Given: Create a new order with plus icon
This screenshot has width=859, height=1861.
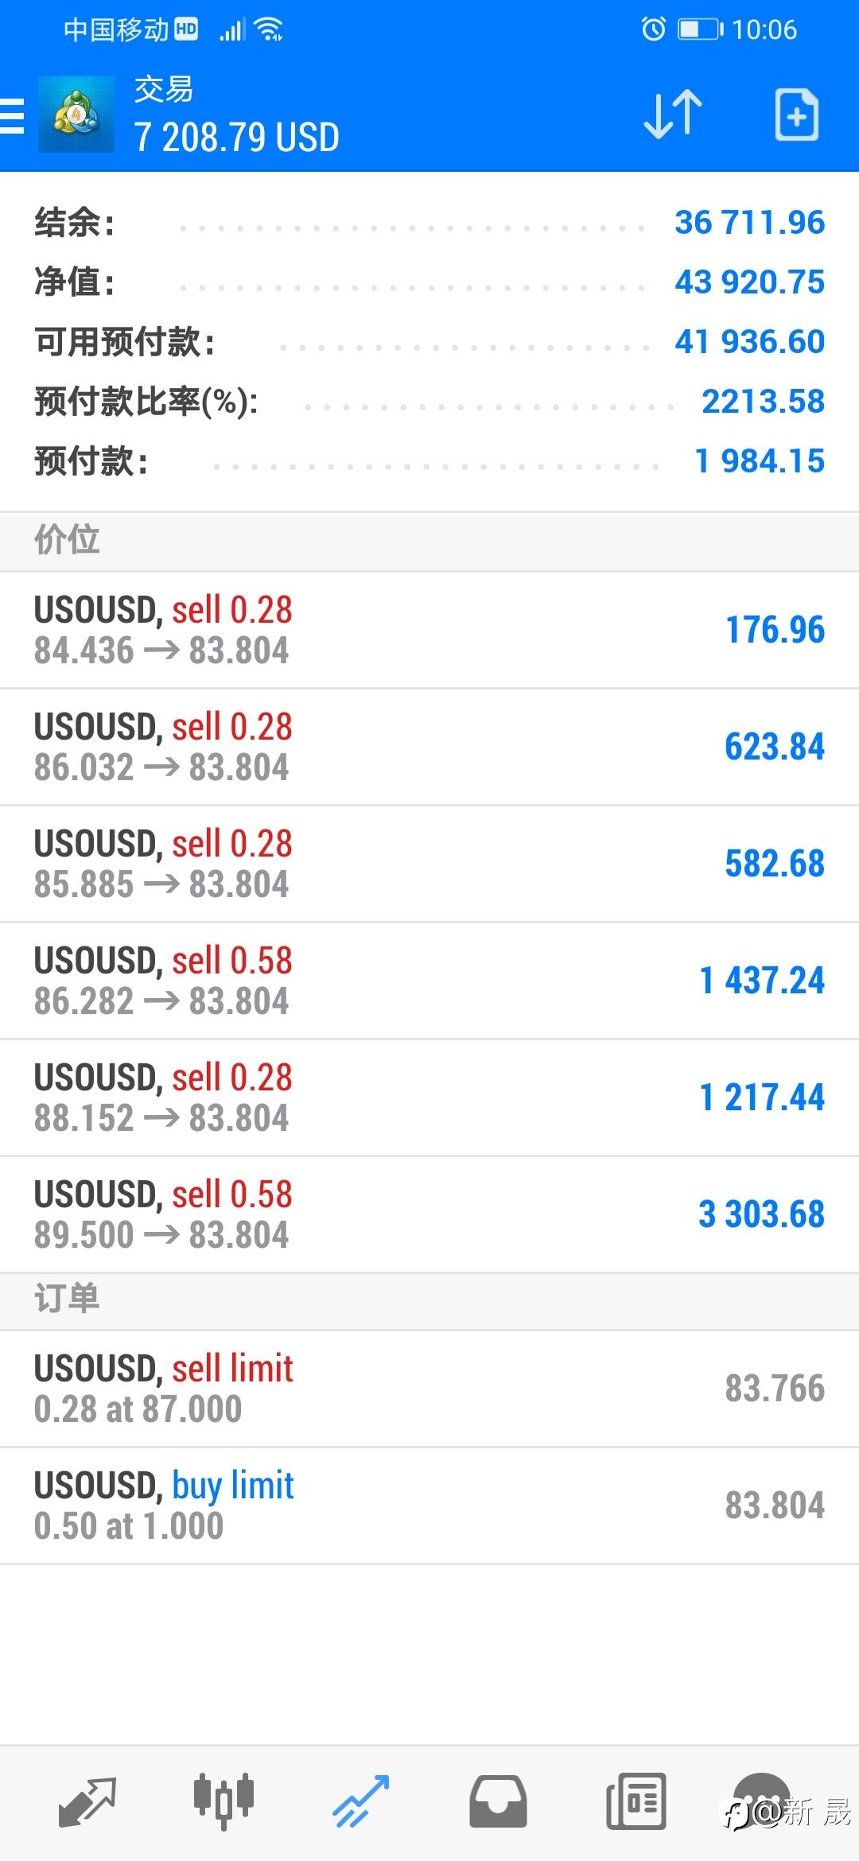Looking at the screenshot, I should 796,115.
